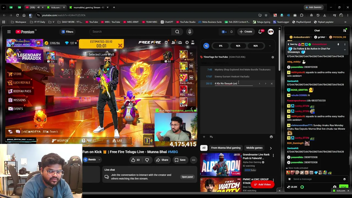The image size is (352, 198).
Task: Open YouTube Studio bookmark
Action: tap(186, 22)
